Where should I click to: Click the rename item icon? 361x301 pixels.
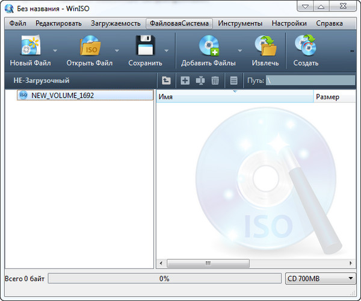(200, 81)
